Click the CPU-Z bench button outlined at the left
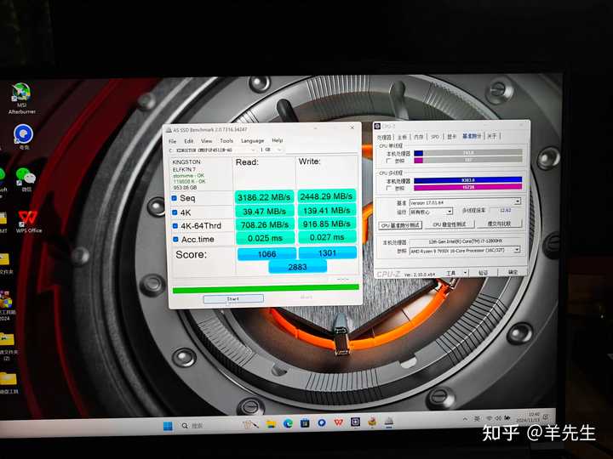Image resolution: width=613 pixels, height=459 pixels. point(400,225)
